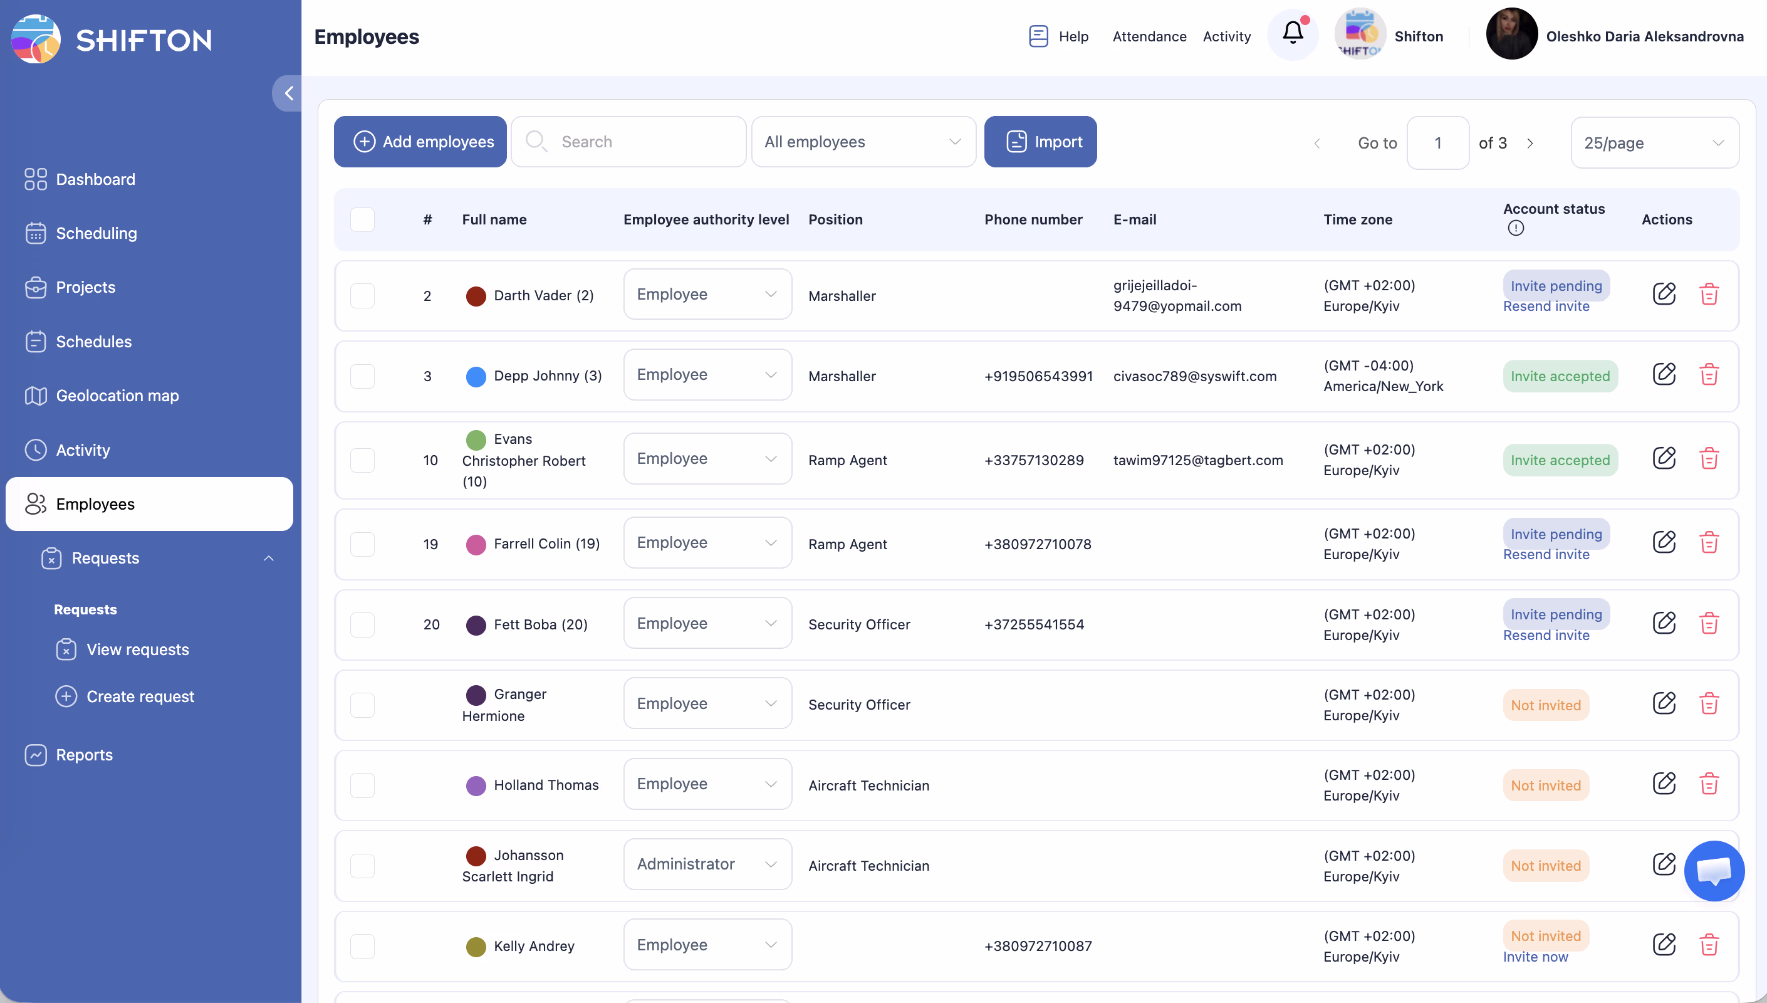This screenshot has height=1003, width=1767.
Task: Open Scheduling in the sidebar
Action: tap(96, 234)
